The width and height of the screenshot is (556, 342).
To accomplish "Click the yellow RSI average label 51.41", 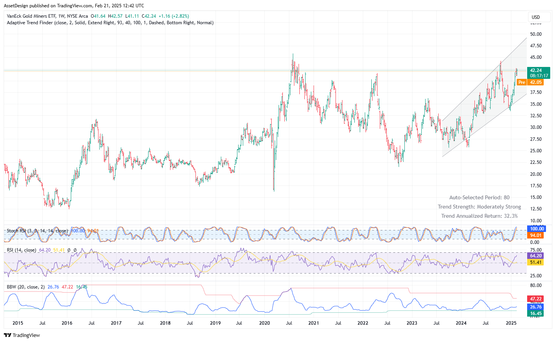I will tap(536, 262).
